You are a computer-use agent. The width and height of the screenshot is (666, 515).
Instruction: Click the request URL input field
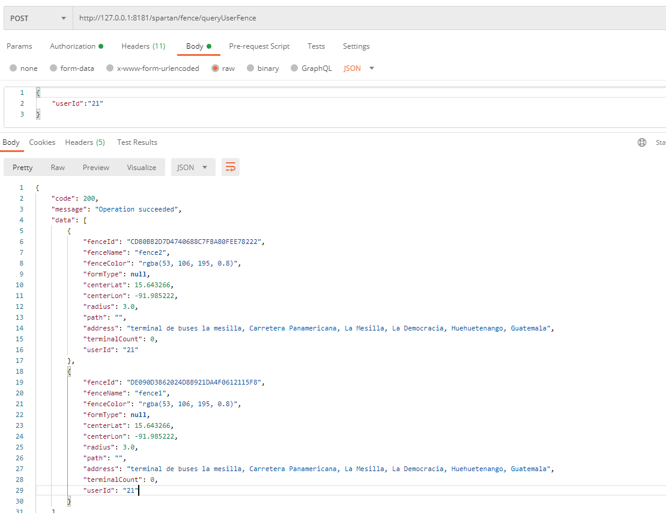coord(360,18)
